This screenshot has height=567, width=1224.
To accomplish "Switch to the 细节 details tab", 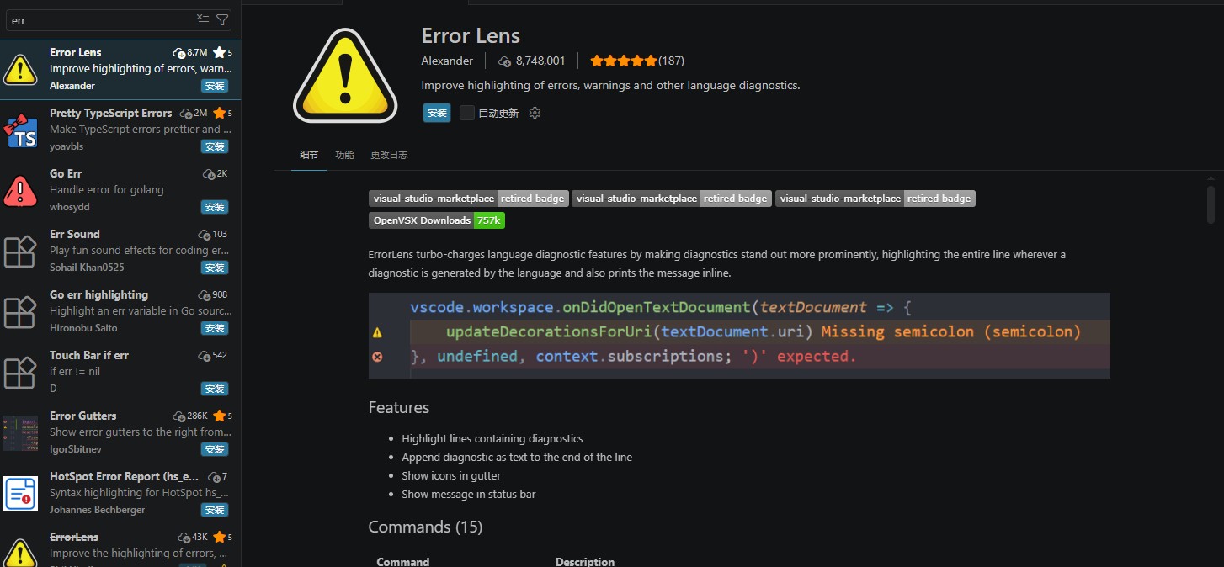I will (309, 155).
